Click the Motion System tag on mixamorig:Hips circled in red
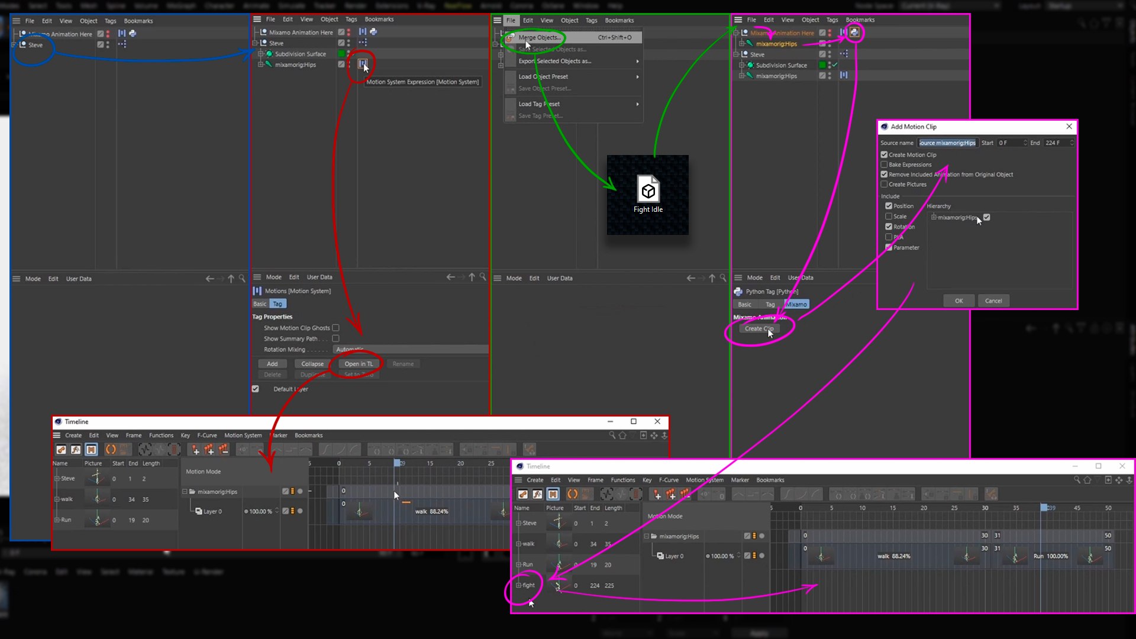 pyautogui.click(x=362, y=64)
